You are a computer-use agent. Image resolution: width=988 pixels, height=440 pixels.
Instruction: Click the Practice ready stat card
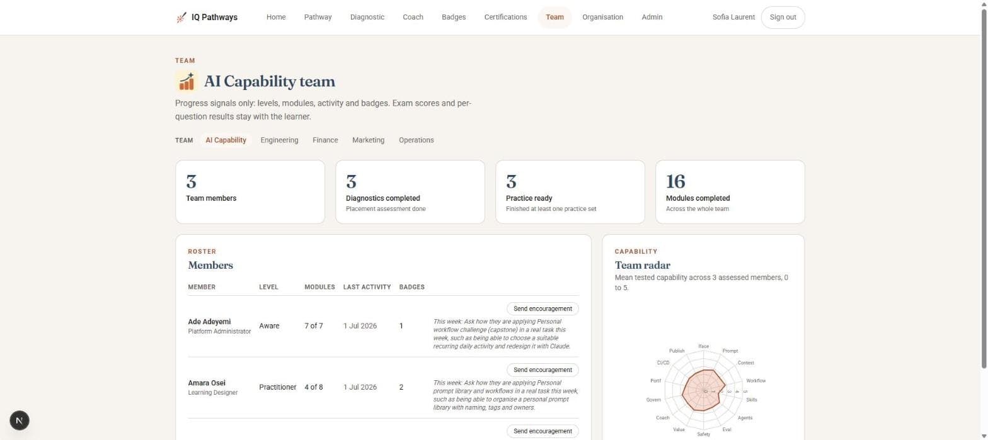coord(570,191)
